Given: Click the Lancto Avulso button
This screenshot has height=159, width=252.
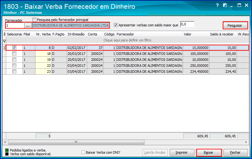Looking at the screenshot, I should (155, 152).
